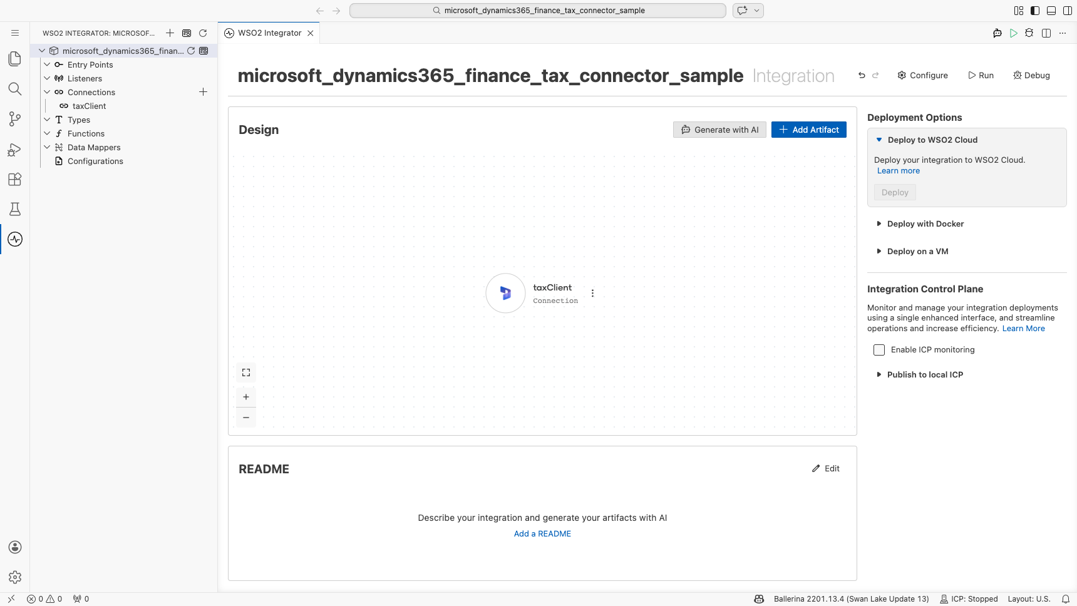Select taxClient in the Connections tree
The height and width of the screenshot is (606, 1077).
(89, 106)
